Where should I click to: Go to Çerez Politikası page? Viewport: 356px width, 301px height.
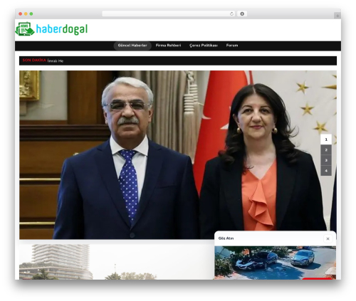[x=204, y=46]
